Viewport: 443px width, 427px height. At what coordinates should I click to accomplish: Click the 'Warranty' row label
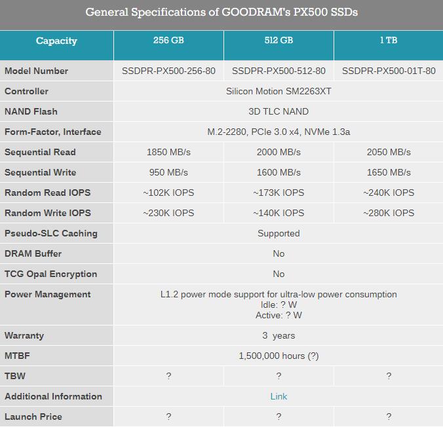coord(24,336)
